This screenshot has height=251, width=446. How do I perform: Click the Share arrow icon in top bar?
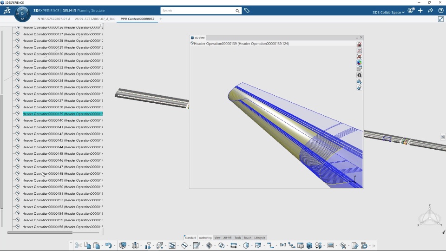pyautogui.click(x=431, y=11)
